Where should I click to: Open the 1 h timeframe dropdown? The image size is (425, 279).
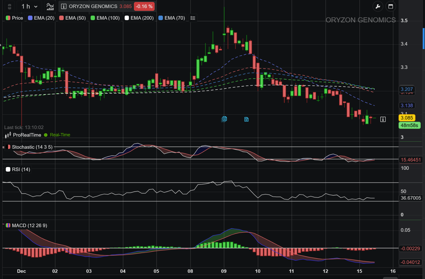(29, 7)
